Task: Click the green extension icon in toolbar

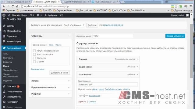Action: 181,6
